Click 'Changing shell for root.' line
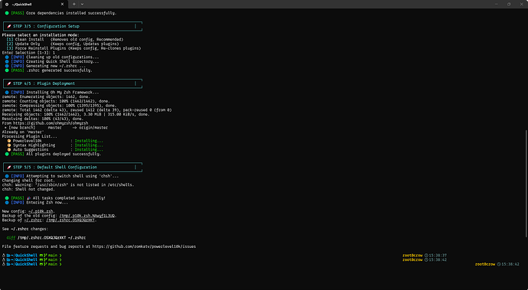The width and height of the screenshot is (528, 290). [28, 181]
